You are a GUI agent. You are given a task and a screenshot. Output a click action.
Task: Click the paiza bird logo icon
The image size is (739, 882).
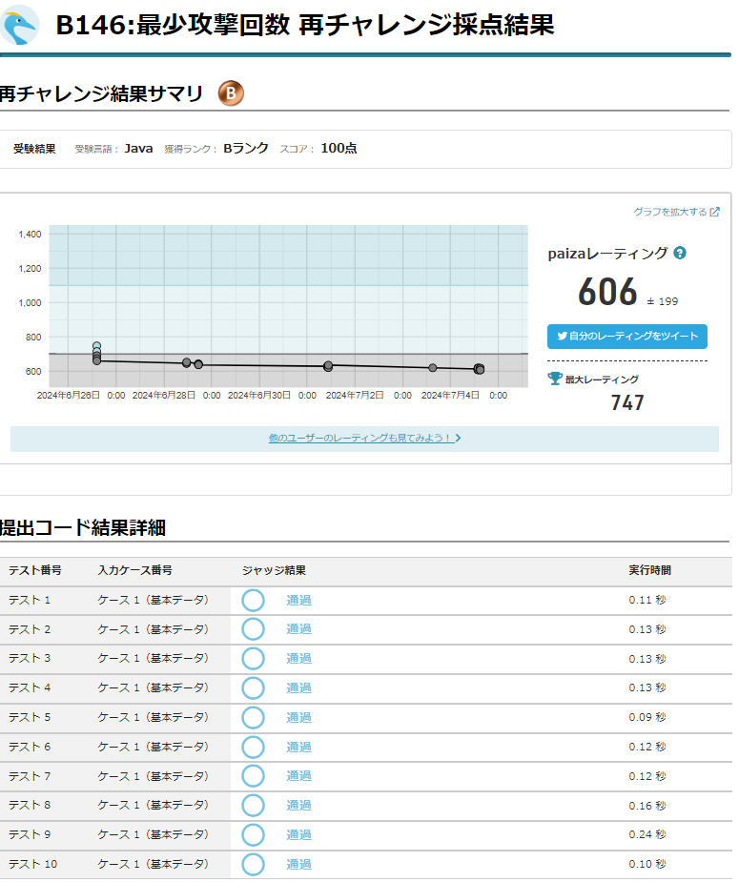(x=20, y=25)
